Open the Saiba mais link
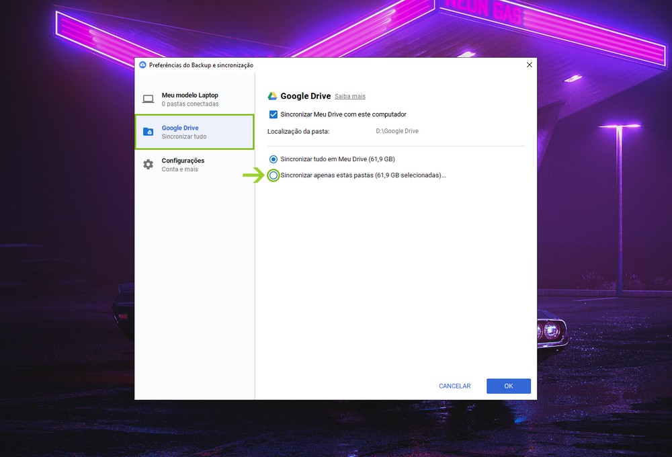Viewport: 672px width, 457px height. [x=350, y=97]
